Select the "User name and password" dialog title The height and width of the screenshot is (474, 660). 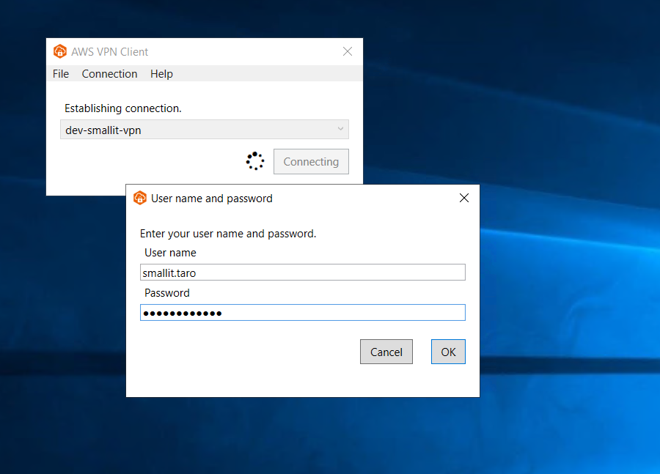pos(212,199)
